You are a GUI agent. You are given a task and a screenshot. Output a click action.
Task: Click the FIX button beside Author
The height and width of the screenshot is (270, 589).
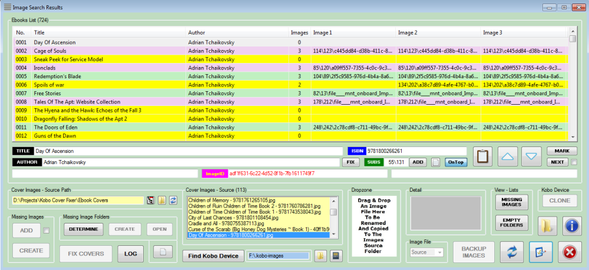click(x=350, y=162)
